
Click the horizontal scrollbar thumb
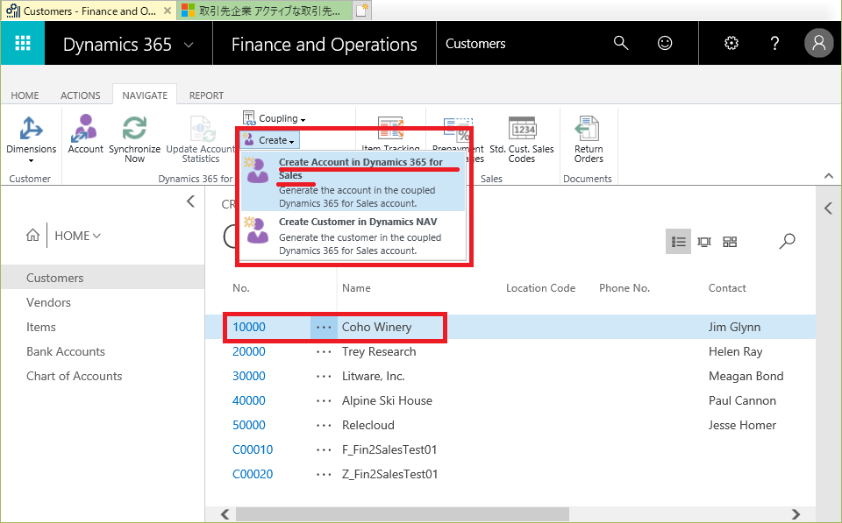coord(403,514)
